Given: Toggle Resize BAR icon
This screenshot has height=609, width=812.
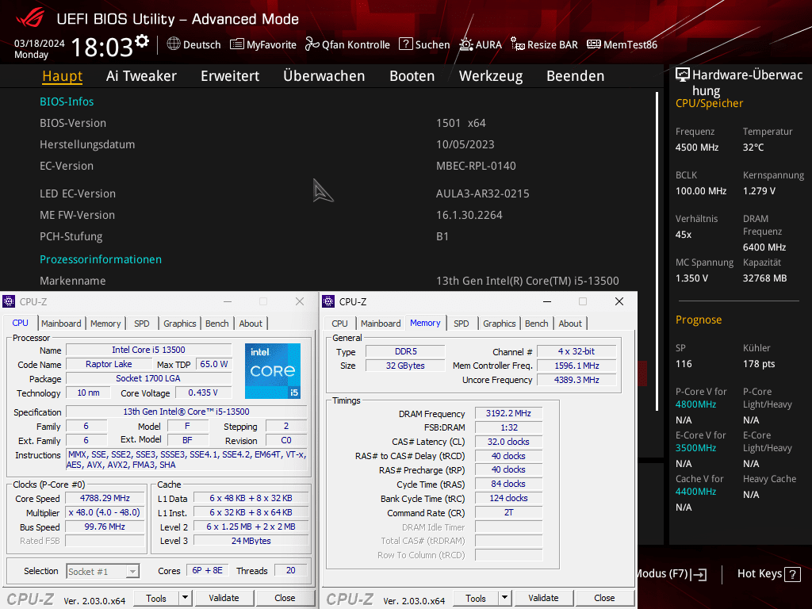Looking at the screenshot, I should click(x=517, y=44).
